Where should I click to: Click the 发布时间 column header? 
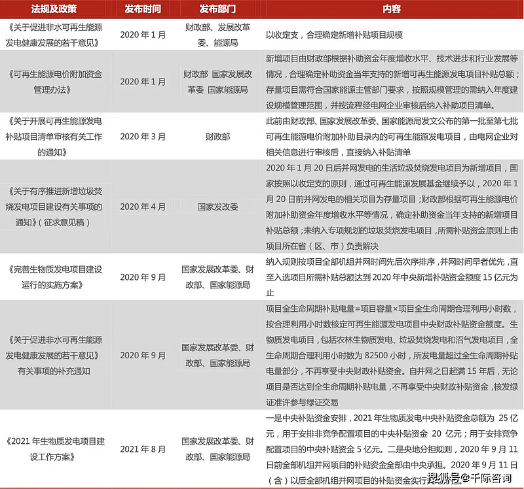(143, 8)
